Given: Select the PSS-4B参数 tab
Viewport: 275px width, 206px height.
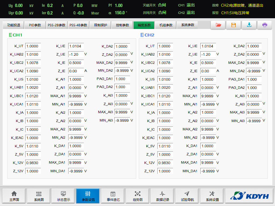Looking at the screenshot, I should click(78, 25).
